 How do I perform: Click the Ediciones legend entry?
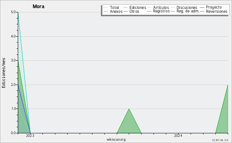(138, 7)
